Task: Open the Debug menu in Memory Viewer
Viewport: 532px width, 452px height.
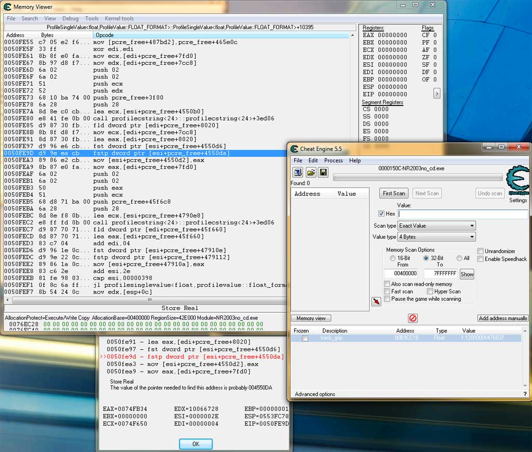Action: (x=70, y=18)
